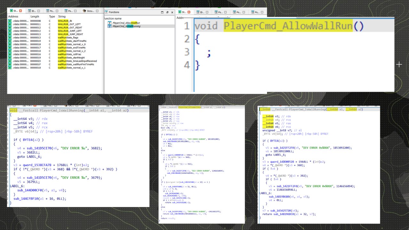Screen dimensions: 409x230
Task: Close the Occu... tab in the strings window
Action: tap(97, 11)
